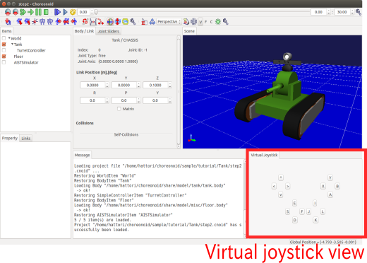
Task: Stop the simulation with the green square
Action: click(46, 12)
